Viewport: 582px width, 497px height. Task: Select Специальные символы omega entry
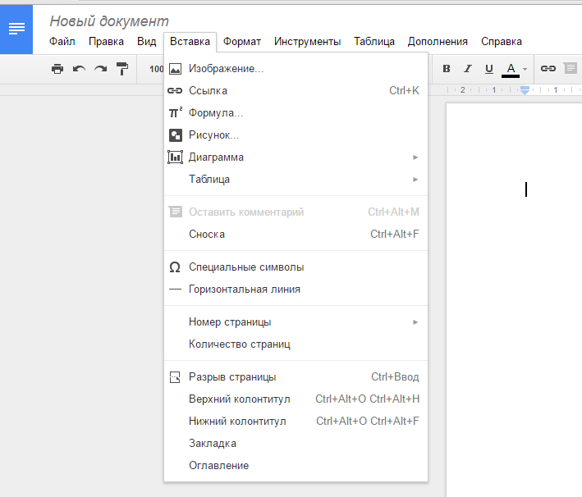[246, 267]
